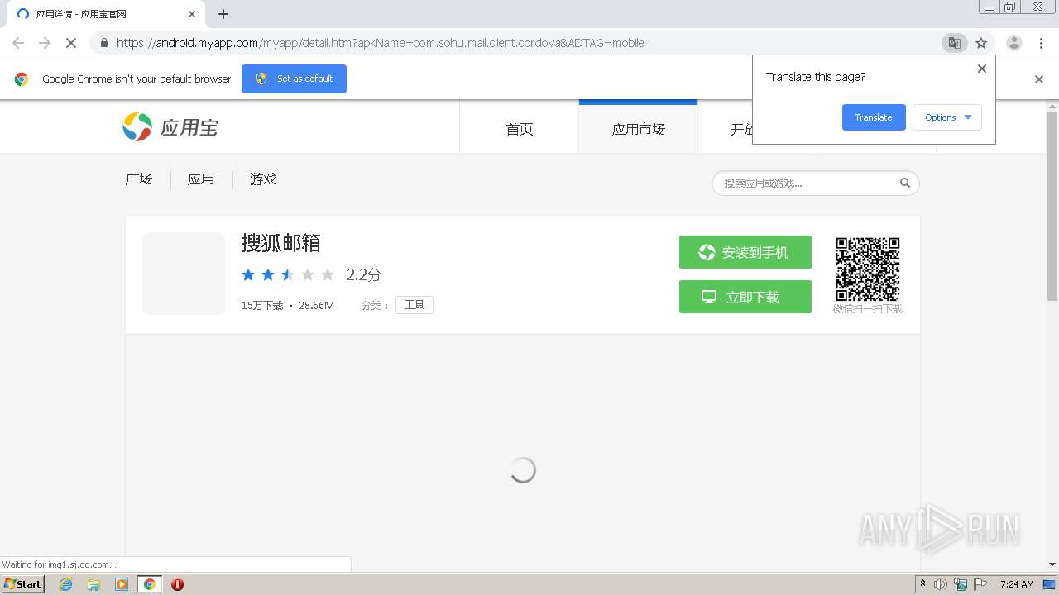The width and height of the screenshot is (1059, 595).
Task: Click Set as default button
Action: [294, 79]
